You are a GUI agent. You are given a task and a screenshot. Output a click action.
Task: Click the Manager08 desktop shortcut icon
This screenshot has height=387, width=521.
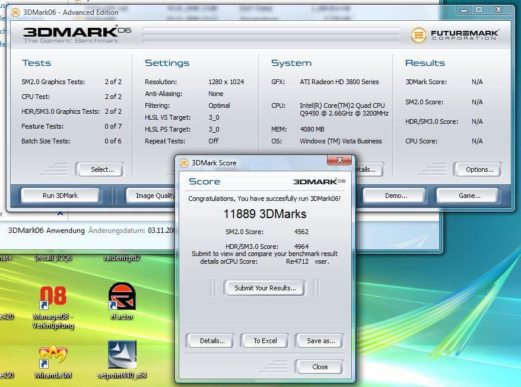tap(53, 298)
